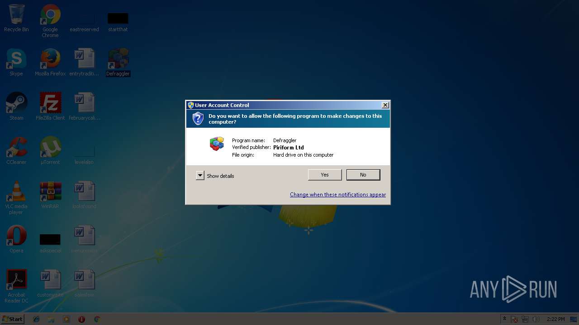This screenshot has width=579, height=325.
Task: Select the Skype desktop shortcut
Action: (x=16, y=62)
